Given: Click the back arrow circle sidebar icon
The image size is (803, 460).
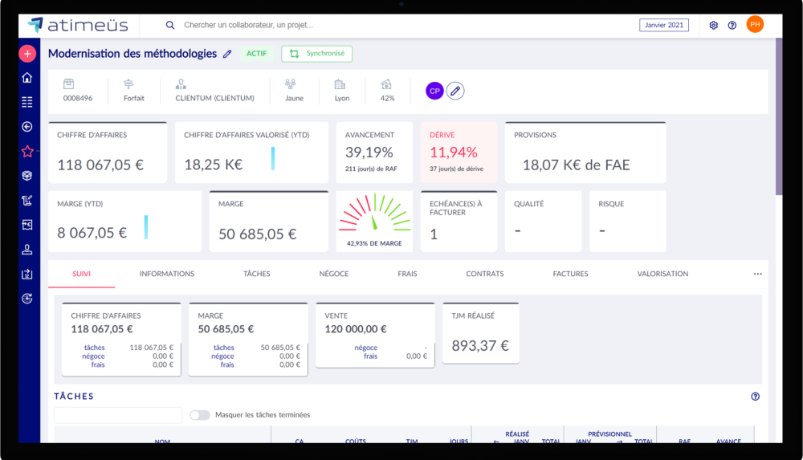Looking at the screenshot, I should (x=27, y=127).
